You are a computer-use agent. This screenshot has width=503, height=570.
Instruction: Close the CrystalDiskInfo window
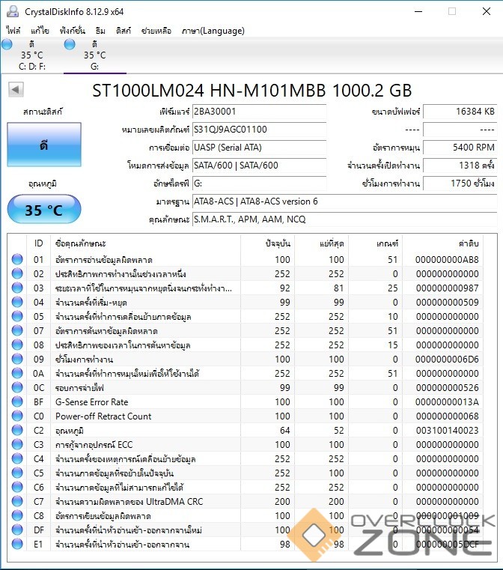click(487, 12)
